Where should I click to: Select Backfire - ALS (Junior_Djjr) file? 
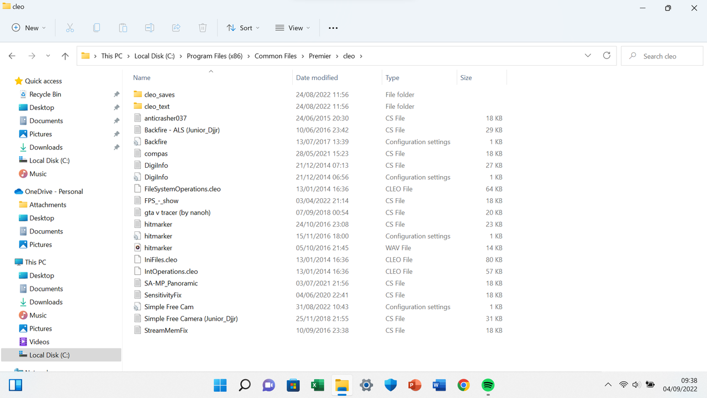[x=182, y=130]
